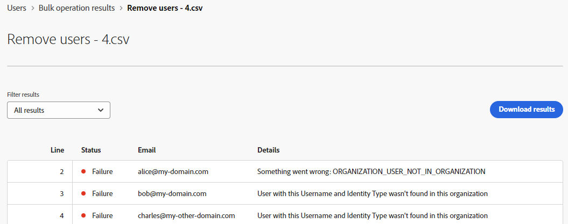The height and width of the screenshot is (224, 568).
Task: Sort by the Line column header
Action: [x=58, y=150]
